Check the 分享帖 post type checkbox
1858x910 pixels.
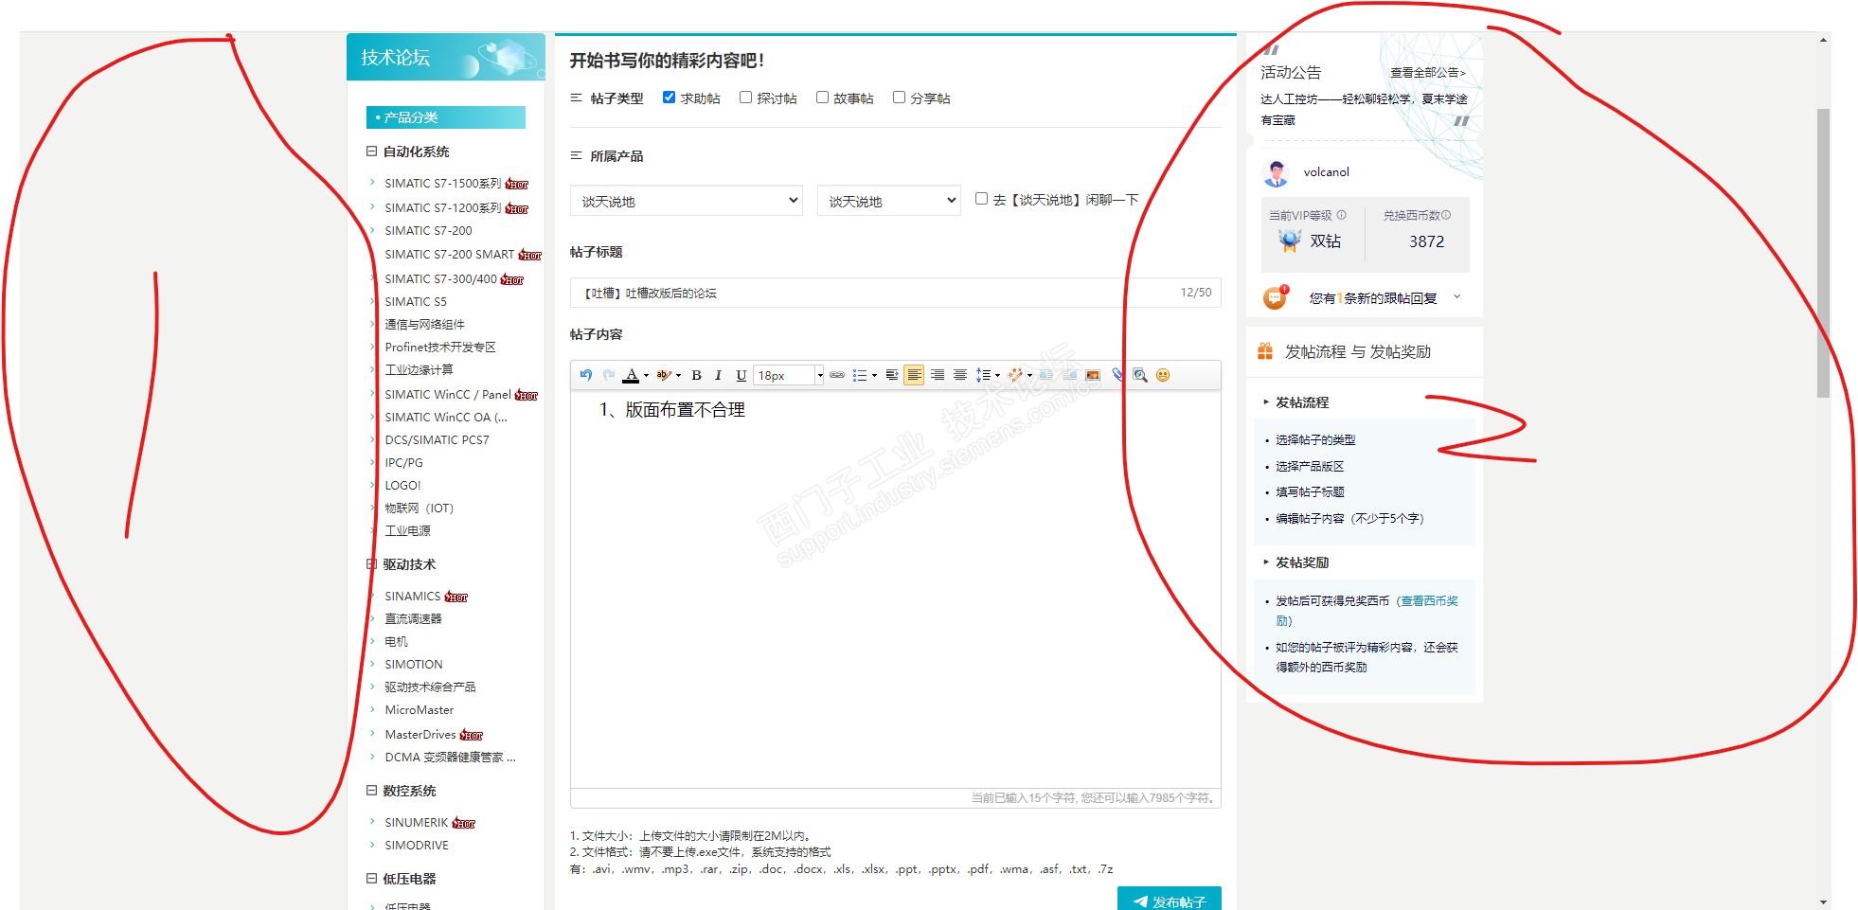(899, 97)
